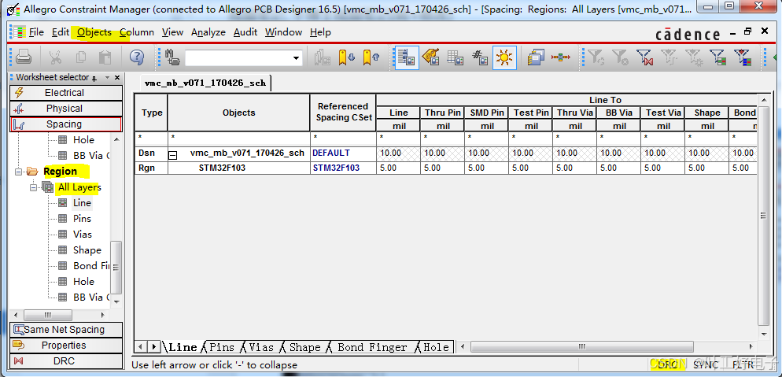Click the filter funnel with gear icon
Image resolution: width=782 pixels, height=377 pixels.
pyautogui.click(x=694, y=57)
